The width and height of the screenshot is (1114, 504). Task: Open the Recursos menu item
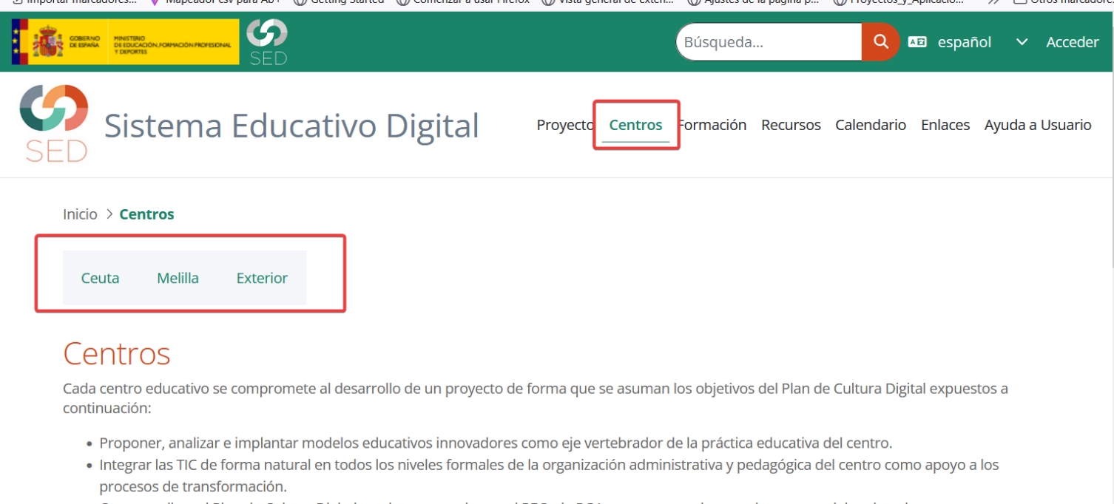[x=791, y=125]
